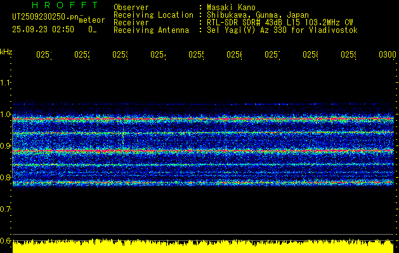The image size is (399, 253).
Task: Click the first time marker 0251
Action: coord(44,55)
